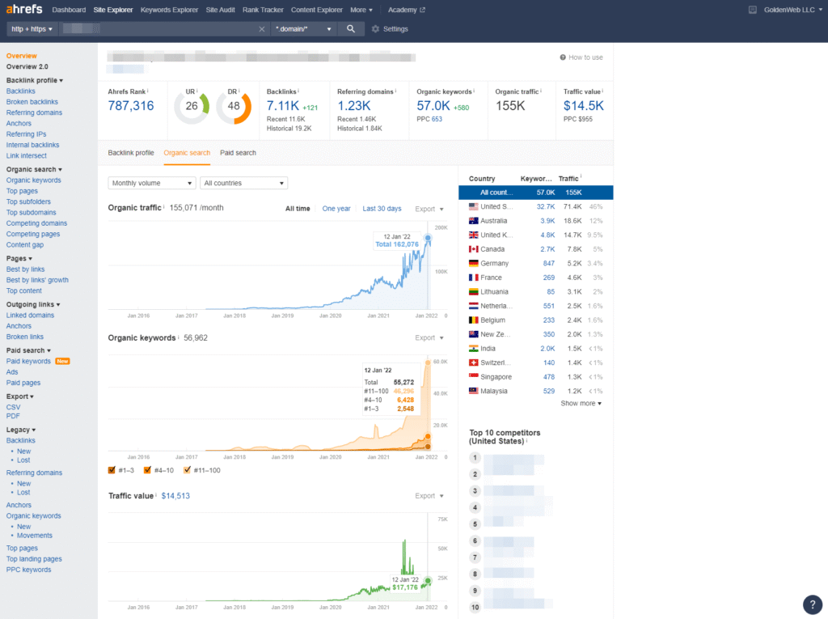Open Keywords Explorer in top menu

[169, 10]
